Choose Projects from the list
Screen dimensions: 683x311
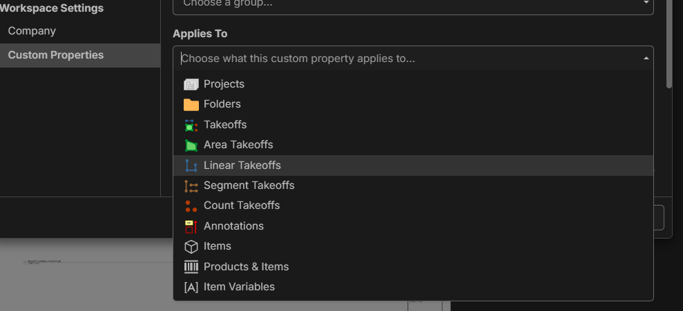(224, 84)
